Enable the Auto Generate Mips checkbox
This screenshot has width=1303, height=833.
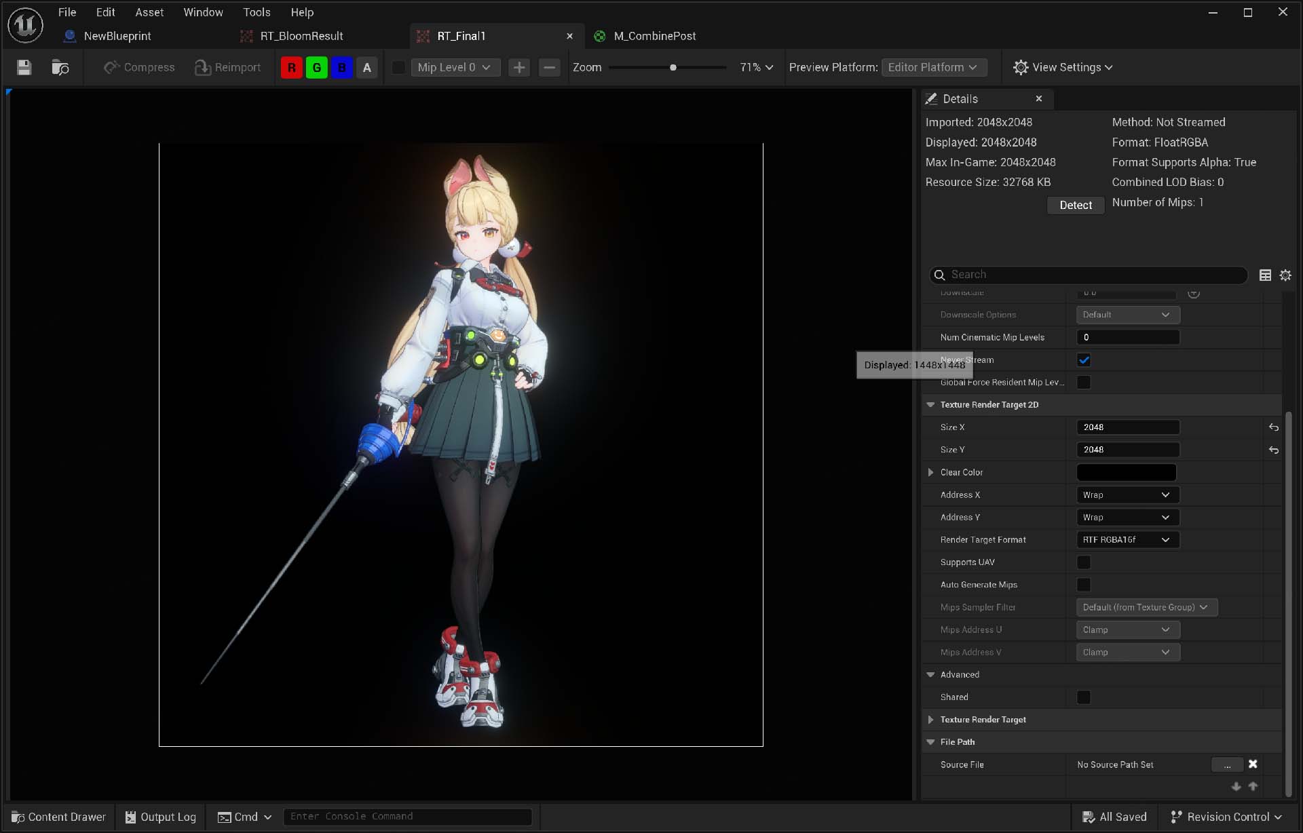pos(1084,585)
